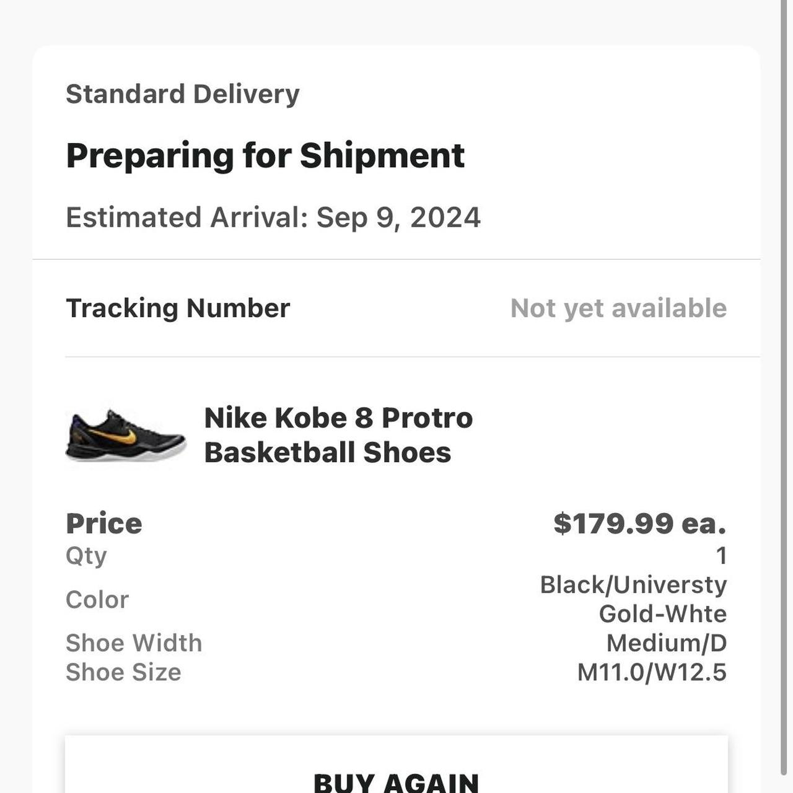Image resolution: width=793 pixels, height=793 pixels.
Task: Select the Estimated Arrival Sep 9 text
Action: tap(273, 217)
